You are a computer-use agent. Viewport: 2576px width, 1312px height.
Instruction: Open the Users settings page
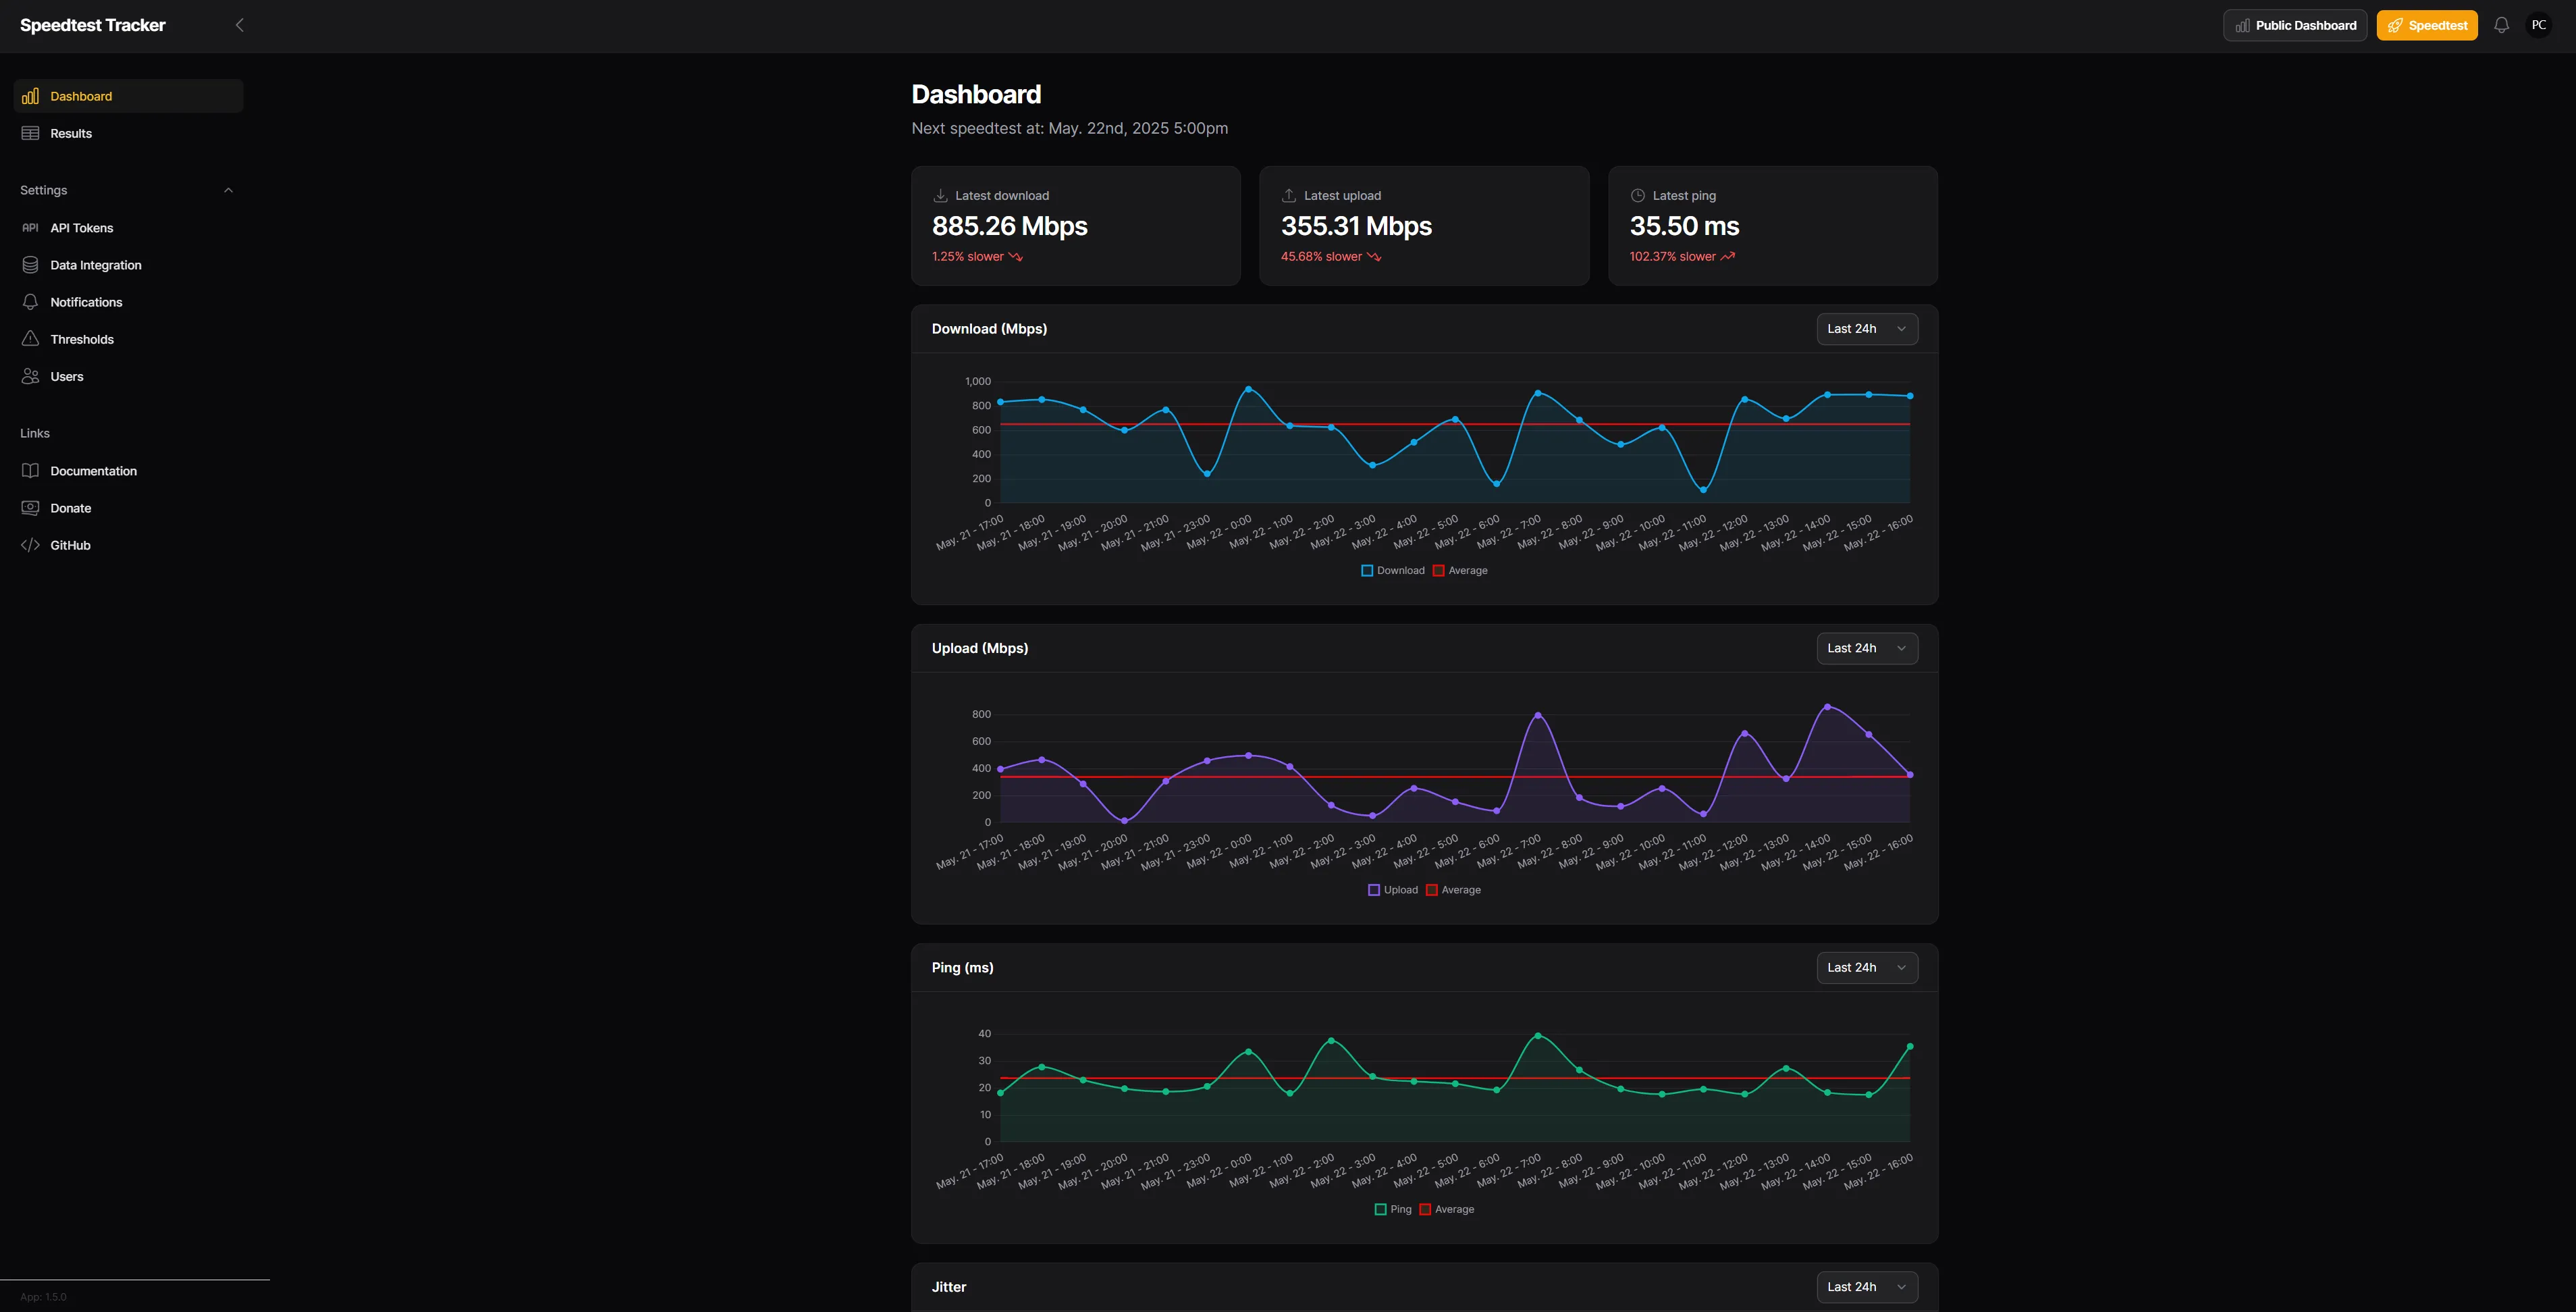[x=66, y=376]
